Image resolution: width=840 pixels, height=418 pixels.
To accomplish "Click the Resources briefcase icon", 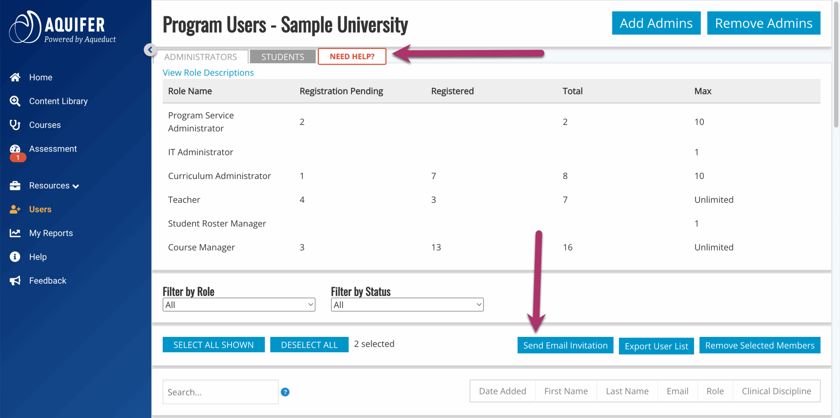I will [15, 186].
